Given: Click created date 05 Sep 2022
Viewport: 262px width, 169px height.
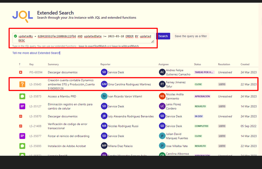Looking at the screenshot, I should click(248, 126).
